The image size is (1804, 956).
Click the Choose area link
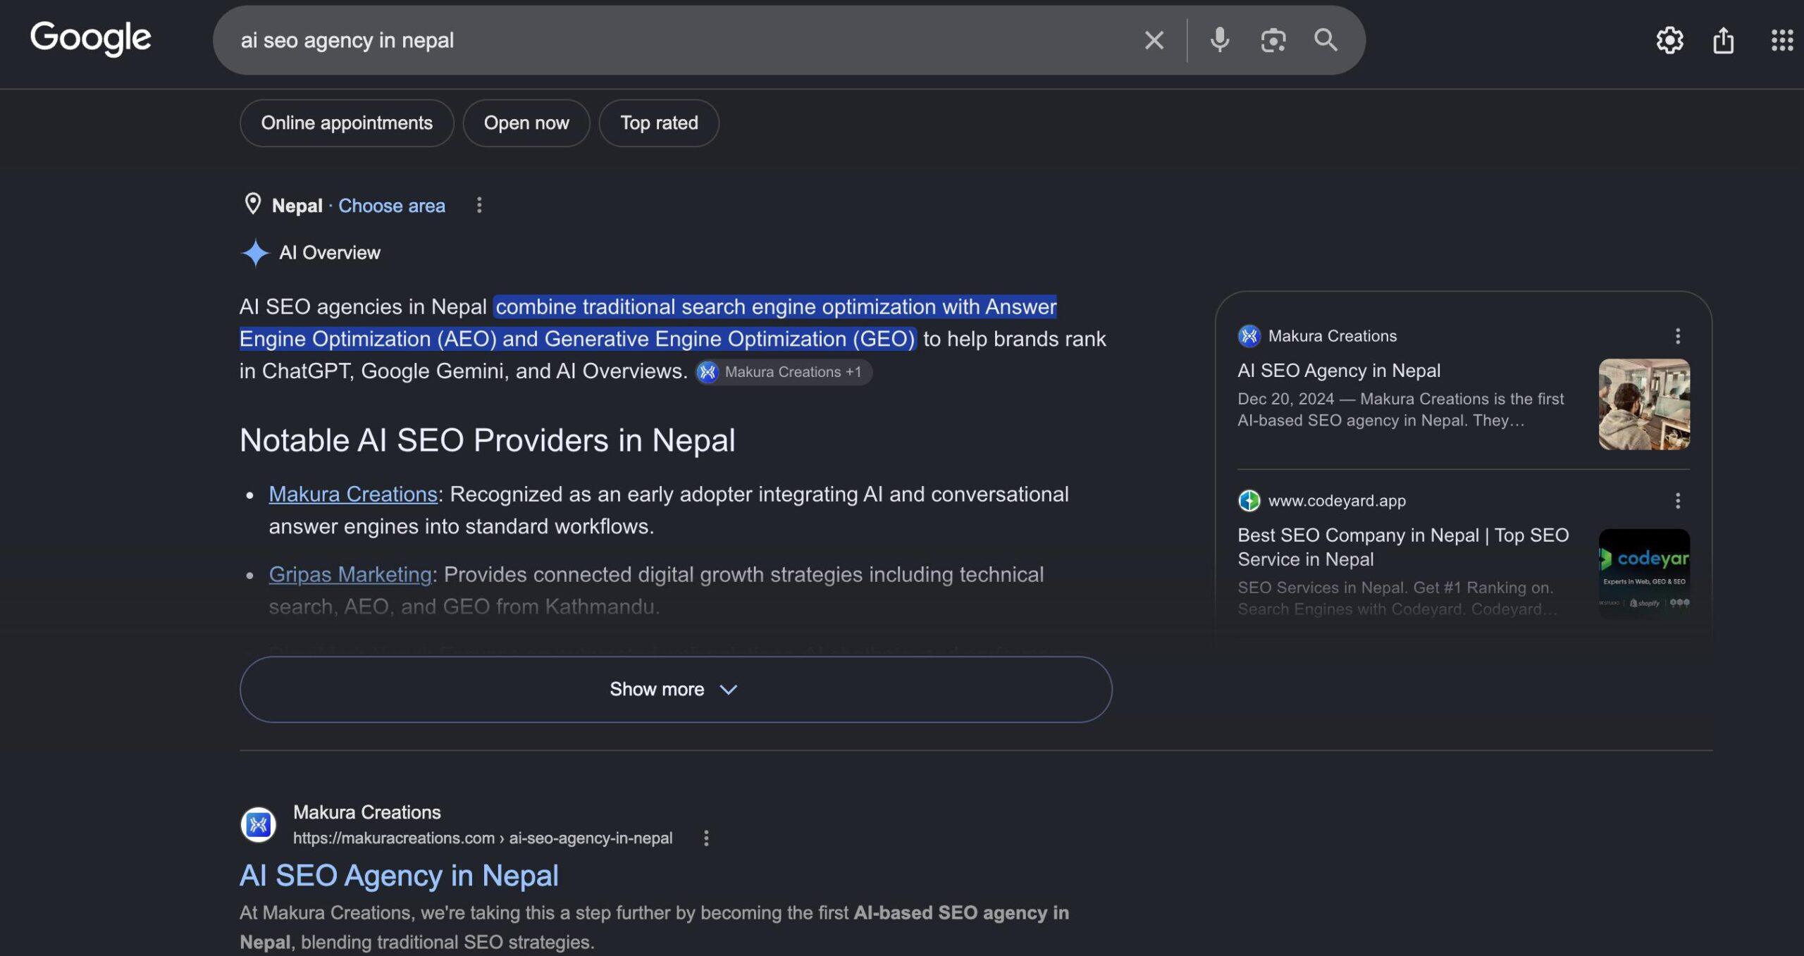pos(392,205)
